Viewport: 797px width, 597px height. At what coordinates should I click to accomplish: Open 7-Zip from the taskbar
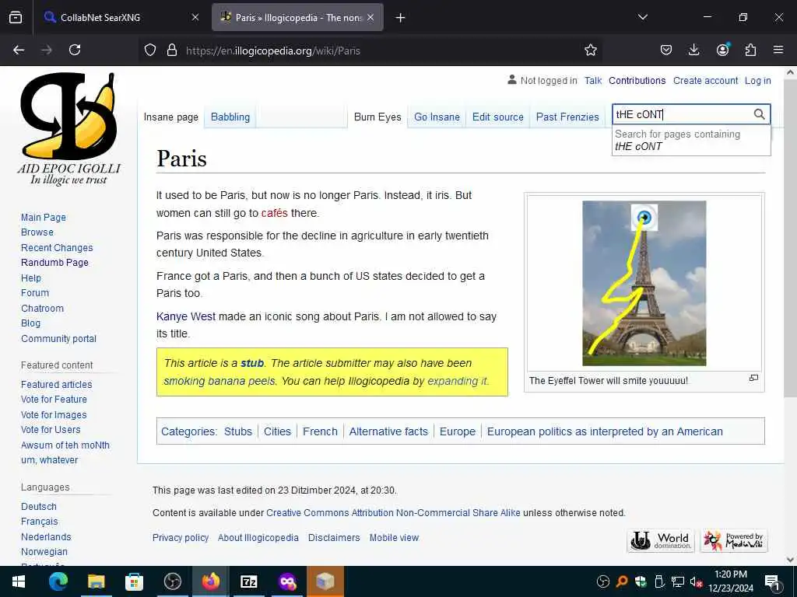pos(248,581)
